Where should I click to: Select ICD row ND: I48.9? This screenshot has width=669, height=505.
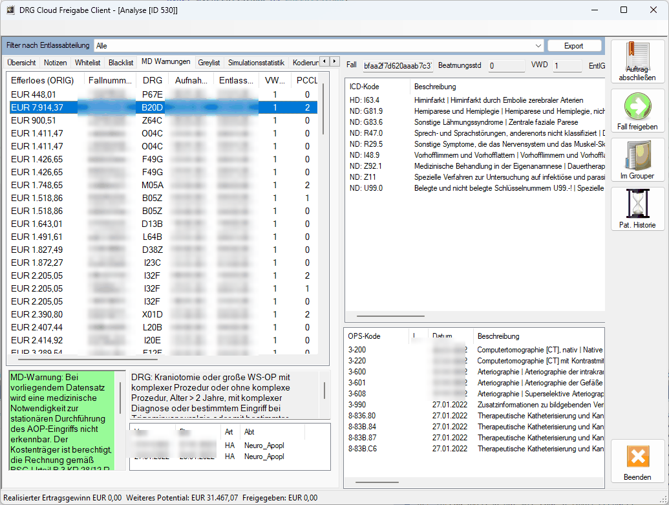476,155
